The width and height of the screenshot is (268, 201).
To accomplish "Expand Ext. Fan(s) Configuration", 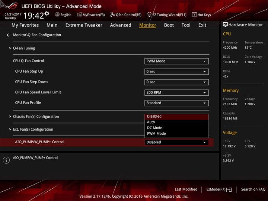I will click(33, 130).
